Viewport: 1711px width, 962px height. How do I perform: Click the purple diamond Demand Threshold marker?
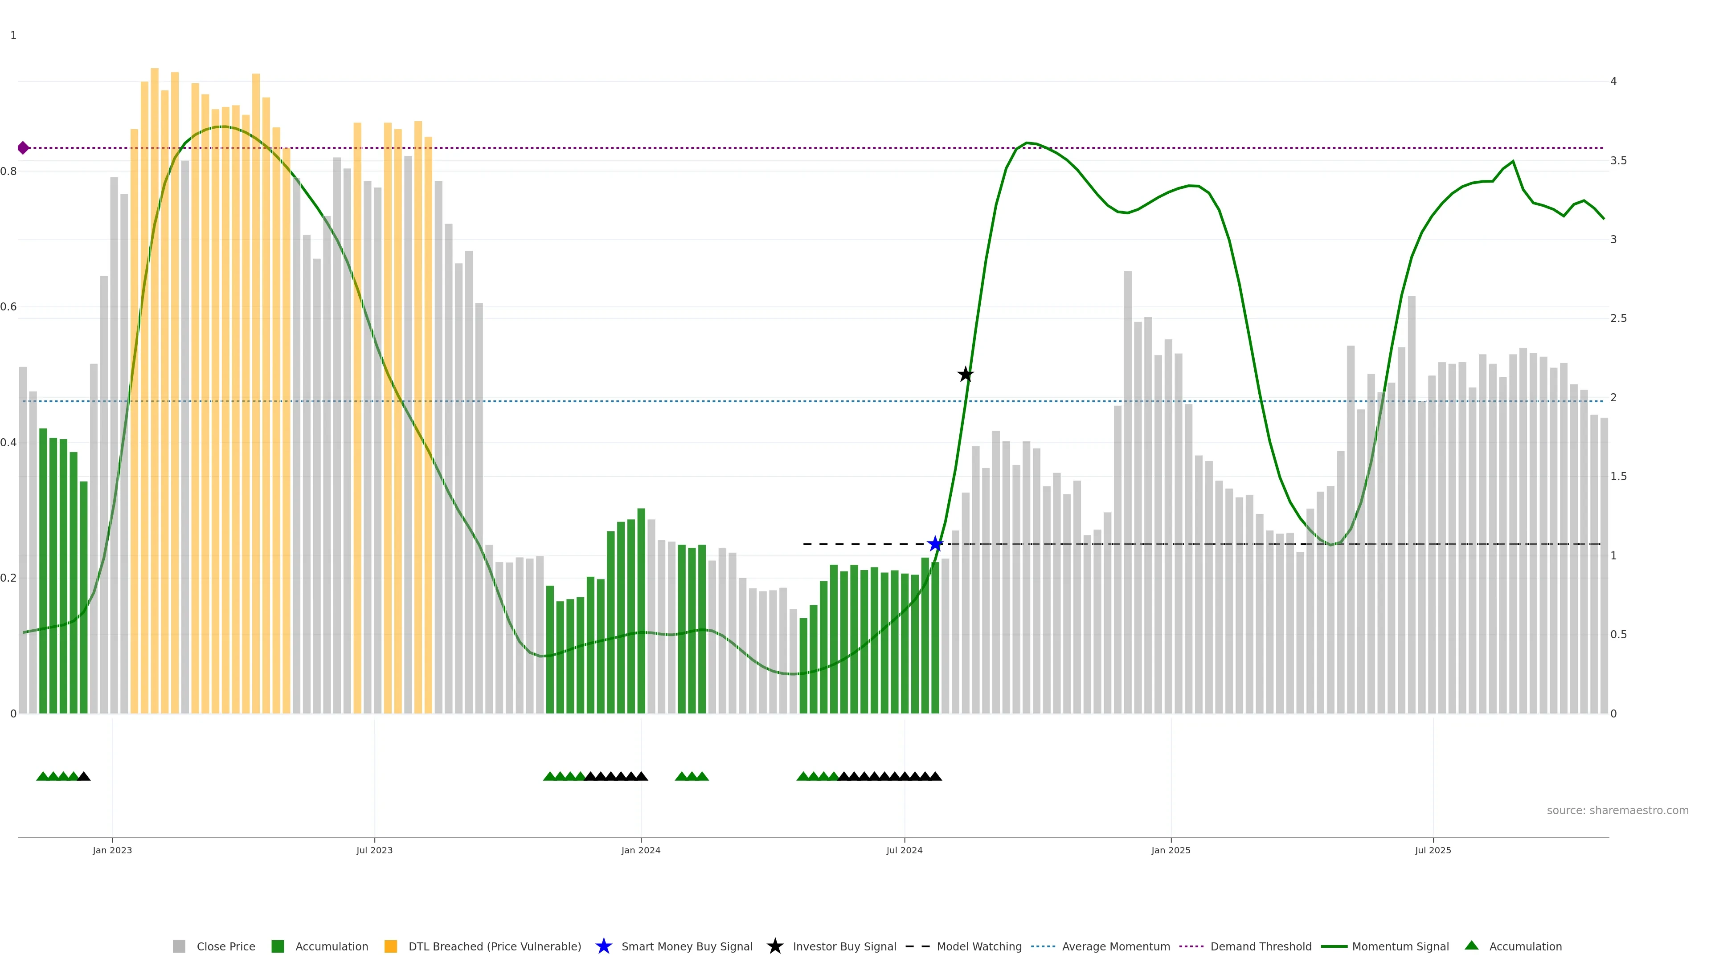23,147
